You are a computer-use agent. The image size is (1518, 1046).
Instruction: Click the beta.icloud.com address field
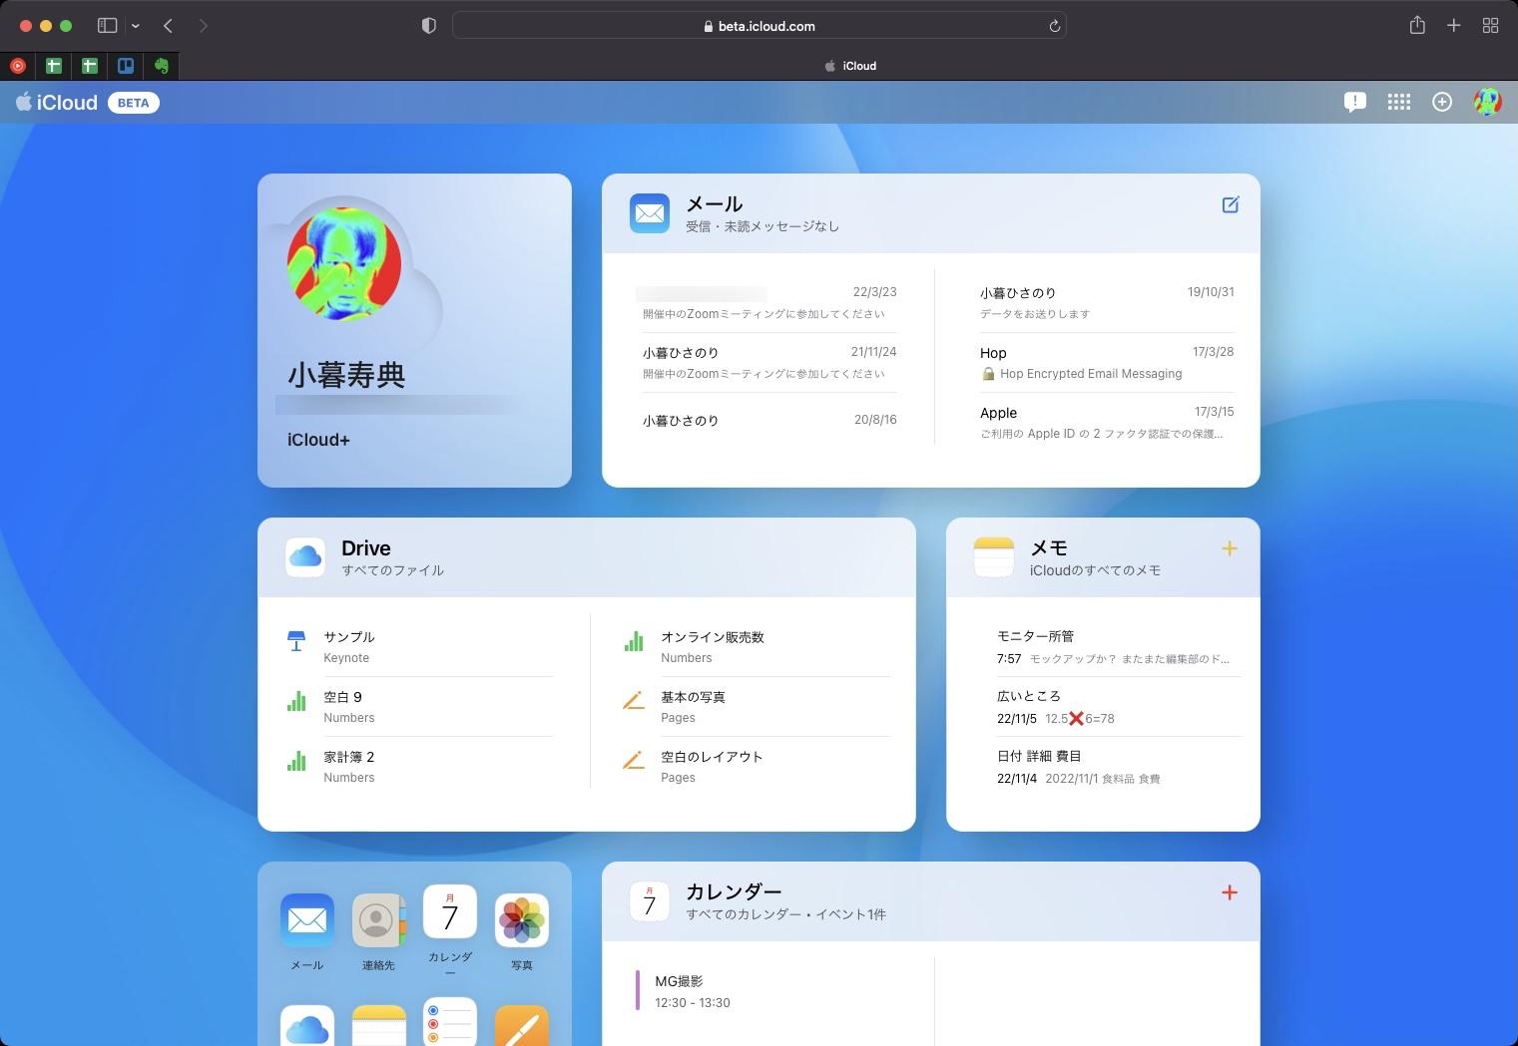click(759, 26)
